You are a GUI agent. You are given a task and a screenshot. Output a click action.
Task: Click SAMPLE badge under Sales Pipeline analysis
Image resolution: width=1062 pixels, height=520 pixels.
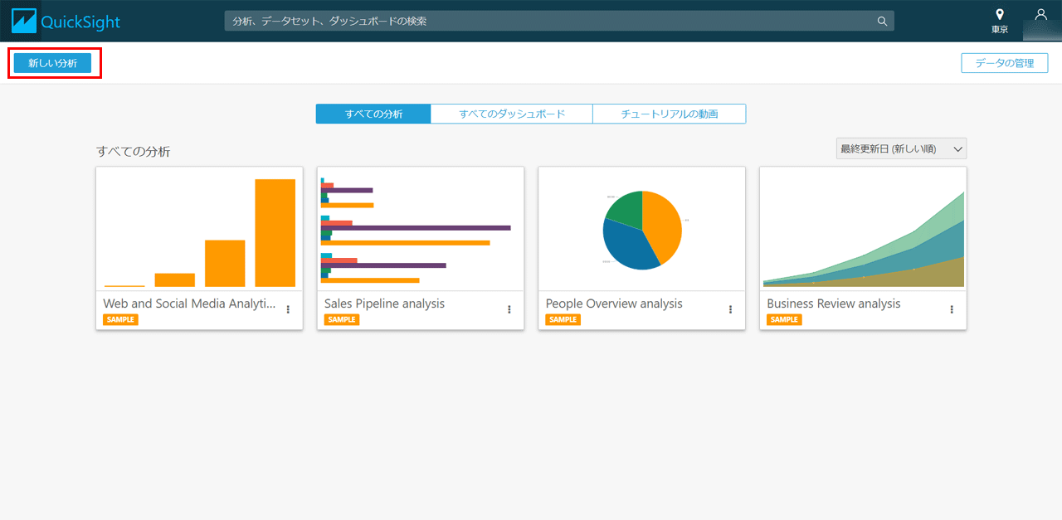(x=342, y=319)
